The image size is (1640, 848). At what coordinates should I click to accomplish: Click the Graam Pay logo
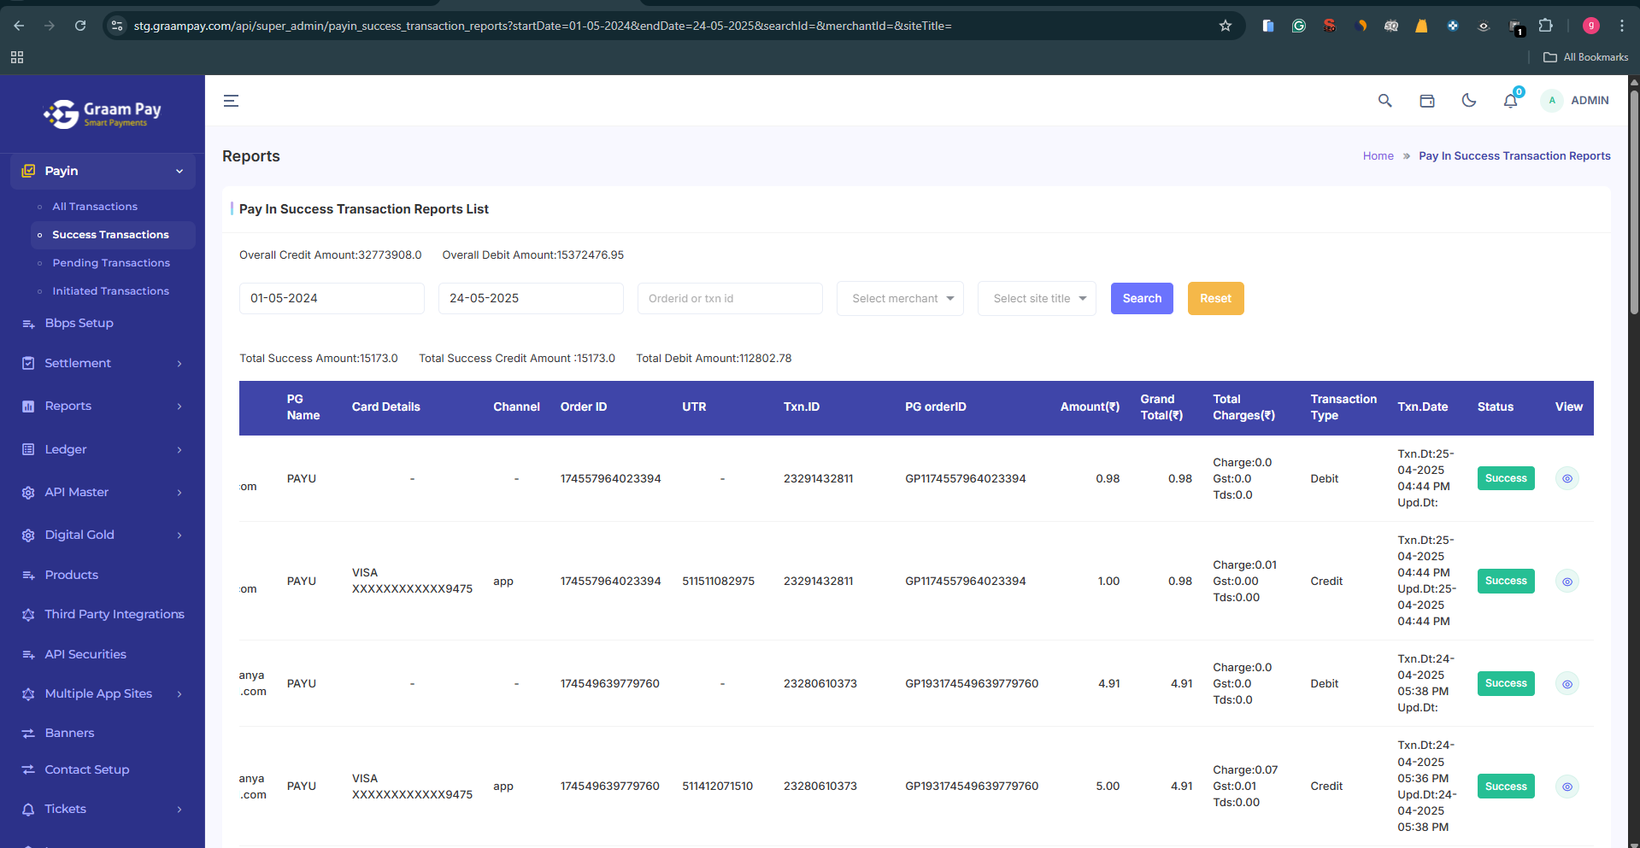(103, 114)
